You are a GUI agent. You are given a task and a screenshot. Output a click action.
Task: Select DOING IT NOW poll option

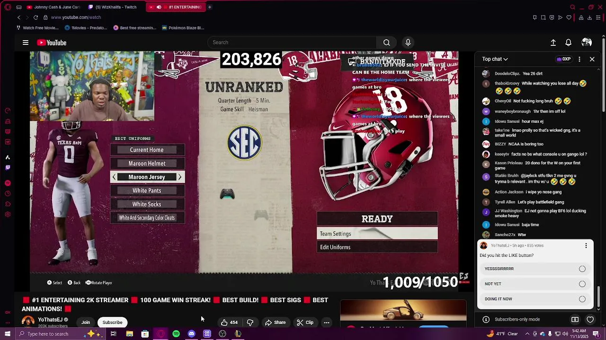(535, 299)
